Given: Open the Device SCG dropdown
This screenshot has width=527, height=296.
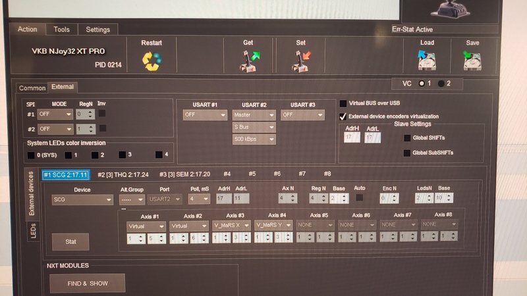Looking at the screenshot, I should [x=82, y=200].
